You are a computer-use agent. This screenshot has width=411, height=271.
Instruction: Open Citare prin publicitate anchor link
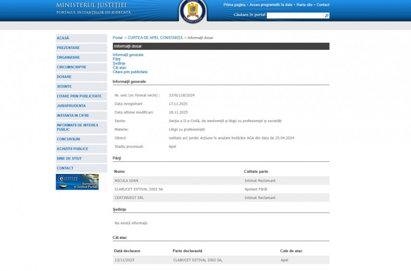(x=130, y=72)
